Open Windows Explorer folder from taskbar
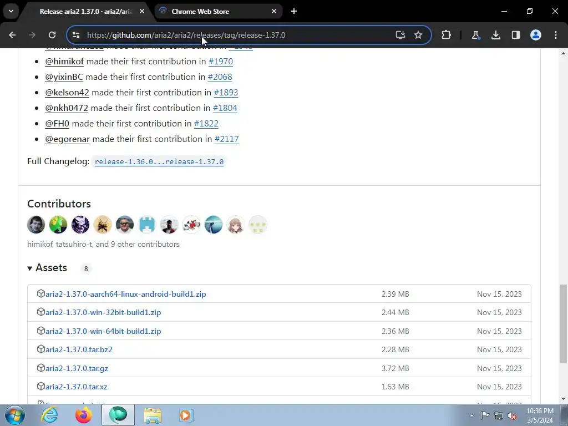 point(153,415)
